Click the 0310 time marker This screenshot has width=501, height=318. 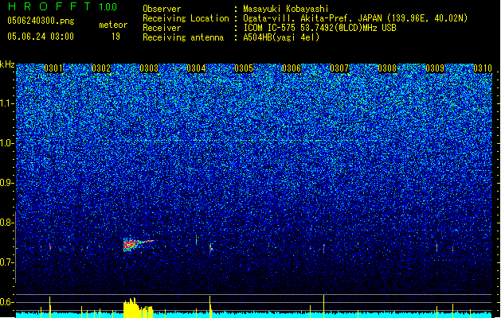point(483,68)
